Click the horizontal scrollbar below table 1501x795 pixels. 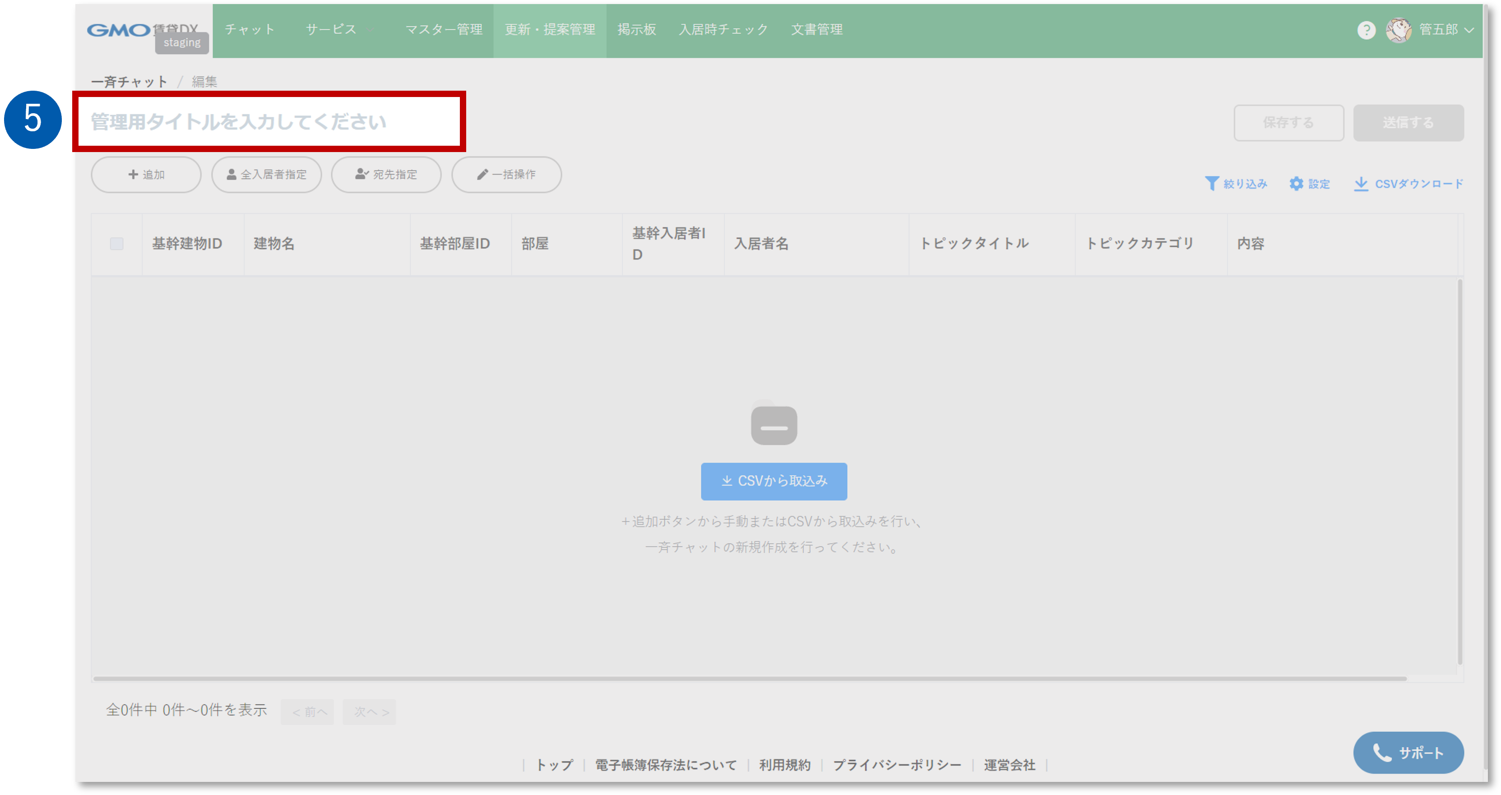click(x=749, y=679)
